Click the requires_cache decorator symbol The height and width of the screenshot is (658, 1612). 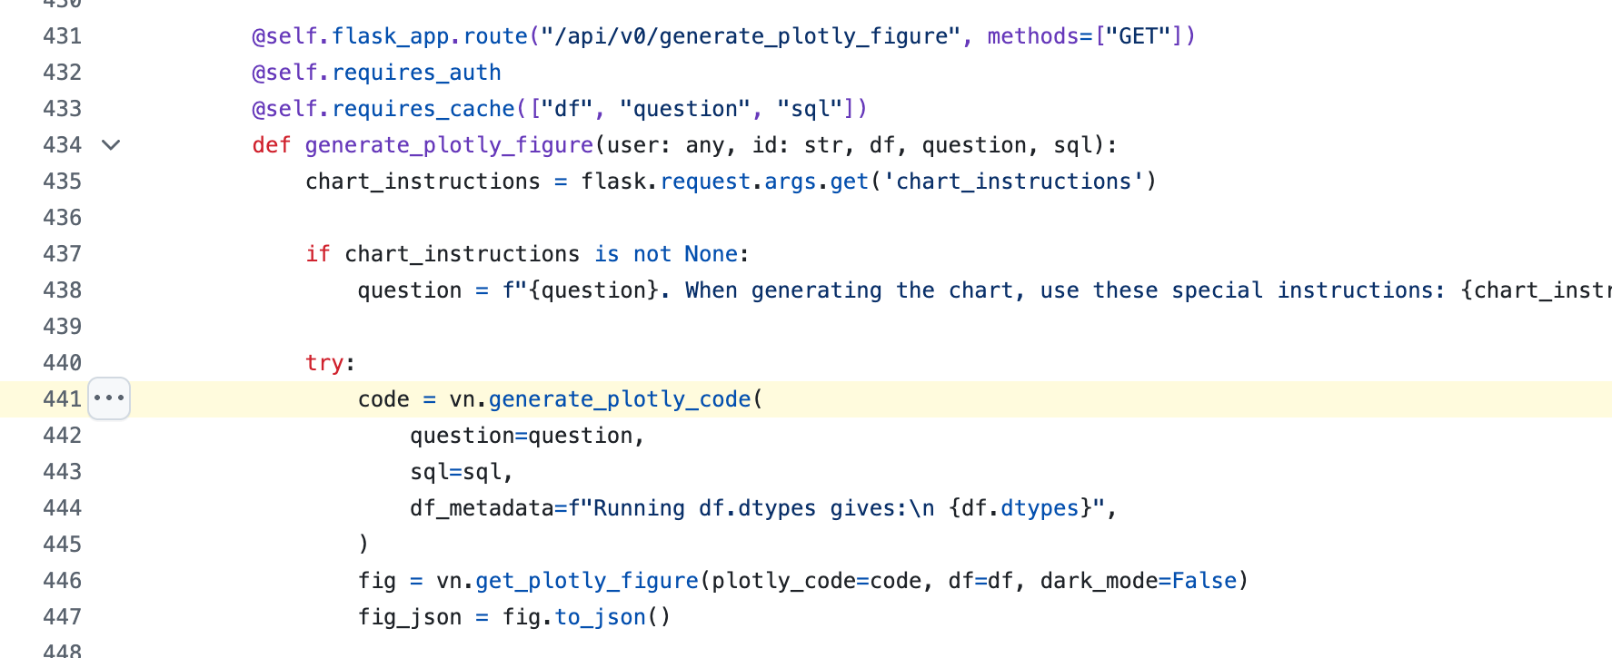click(x=423, y=109)
